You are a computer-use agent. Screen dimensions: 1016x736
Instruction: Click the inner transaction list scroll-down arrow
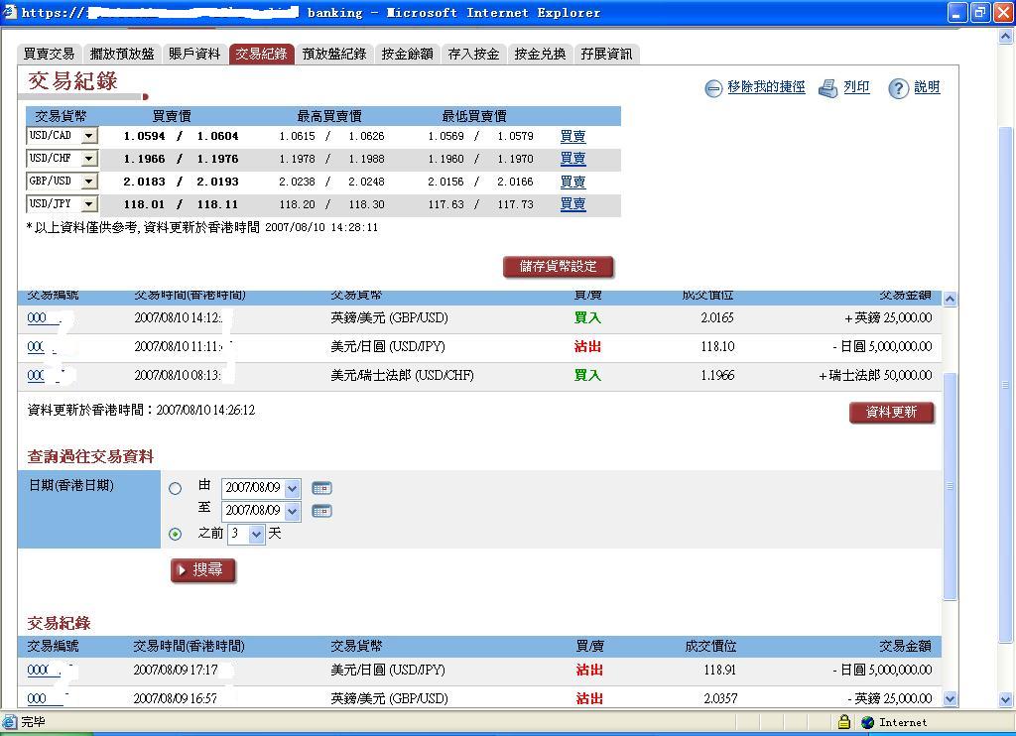950,699
